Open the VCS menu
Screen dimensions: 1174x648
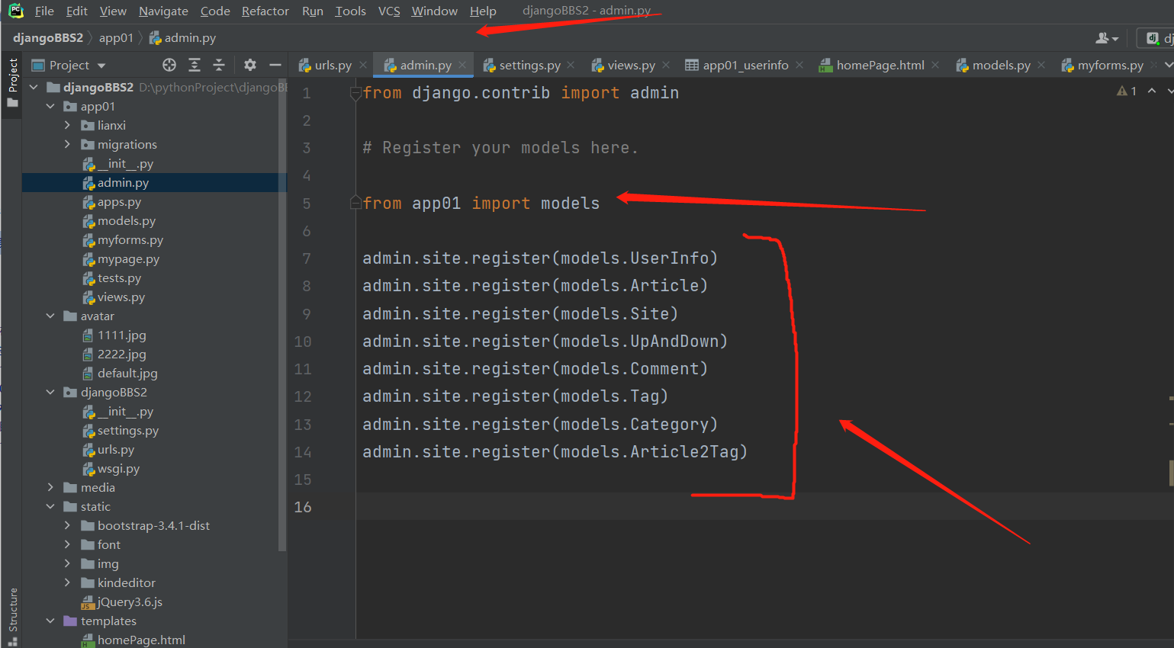point(389,11)
